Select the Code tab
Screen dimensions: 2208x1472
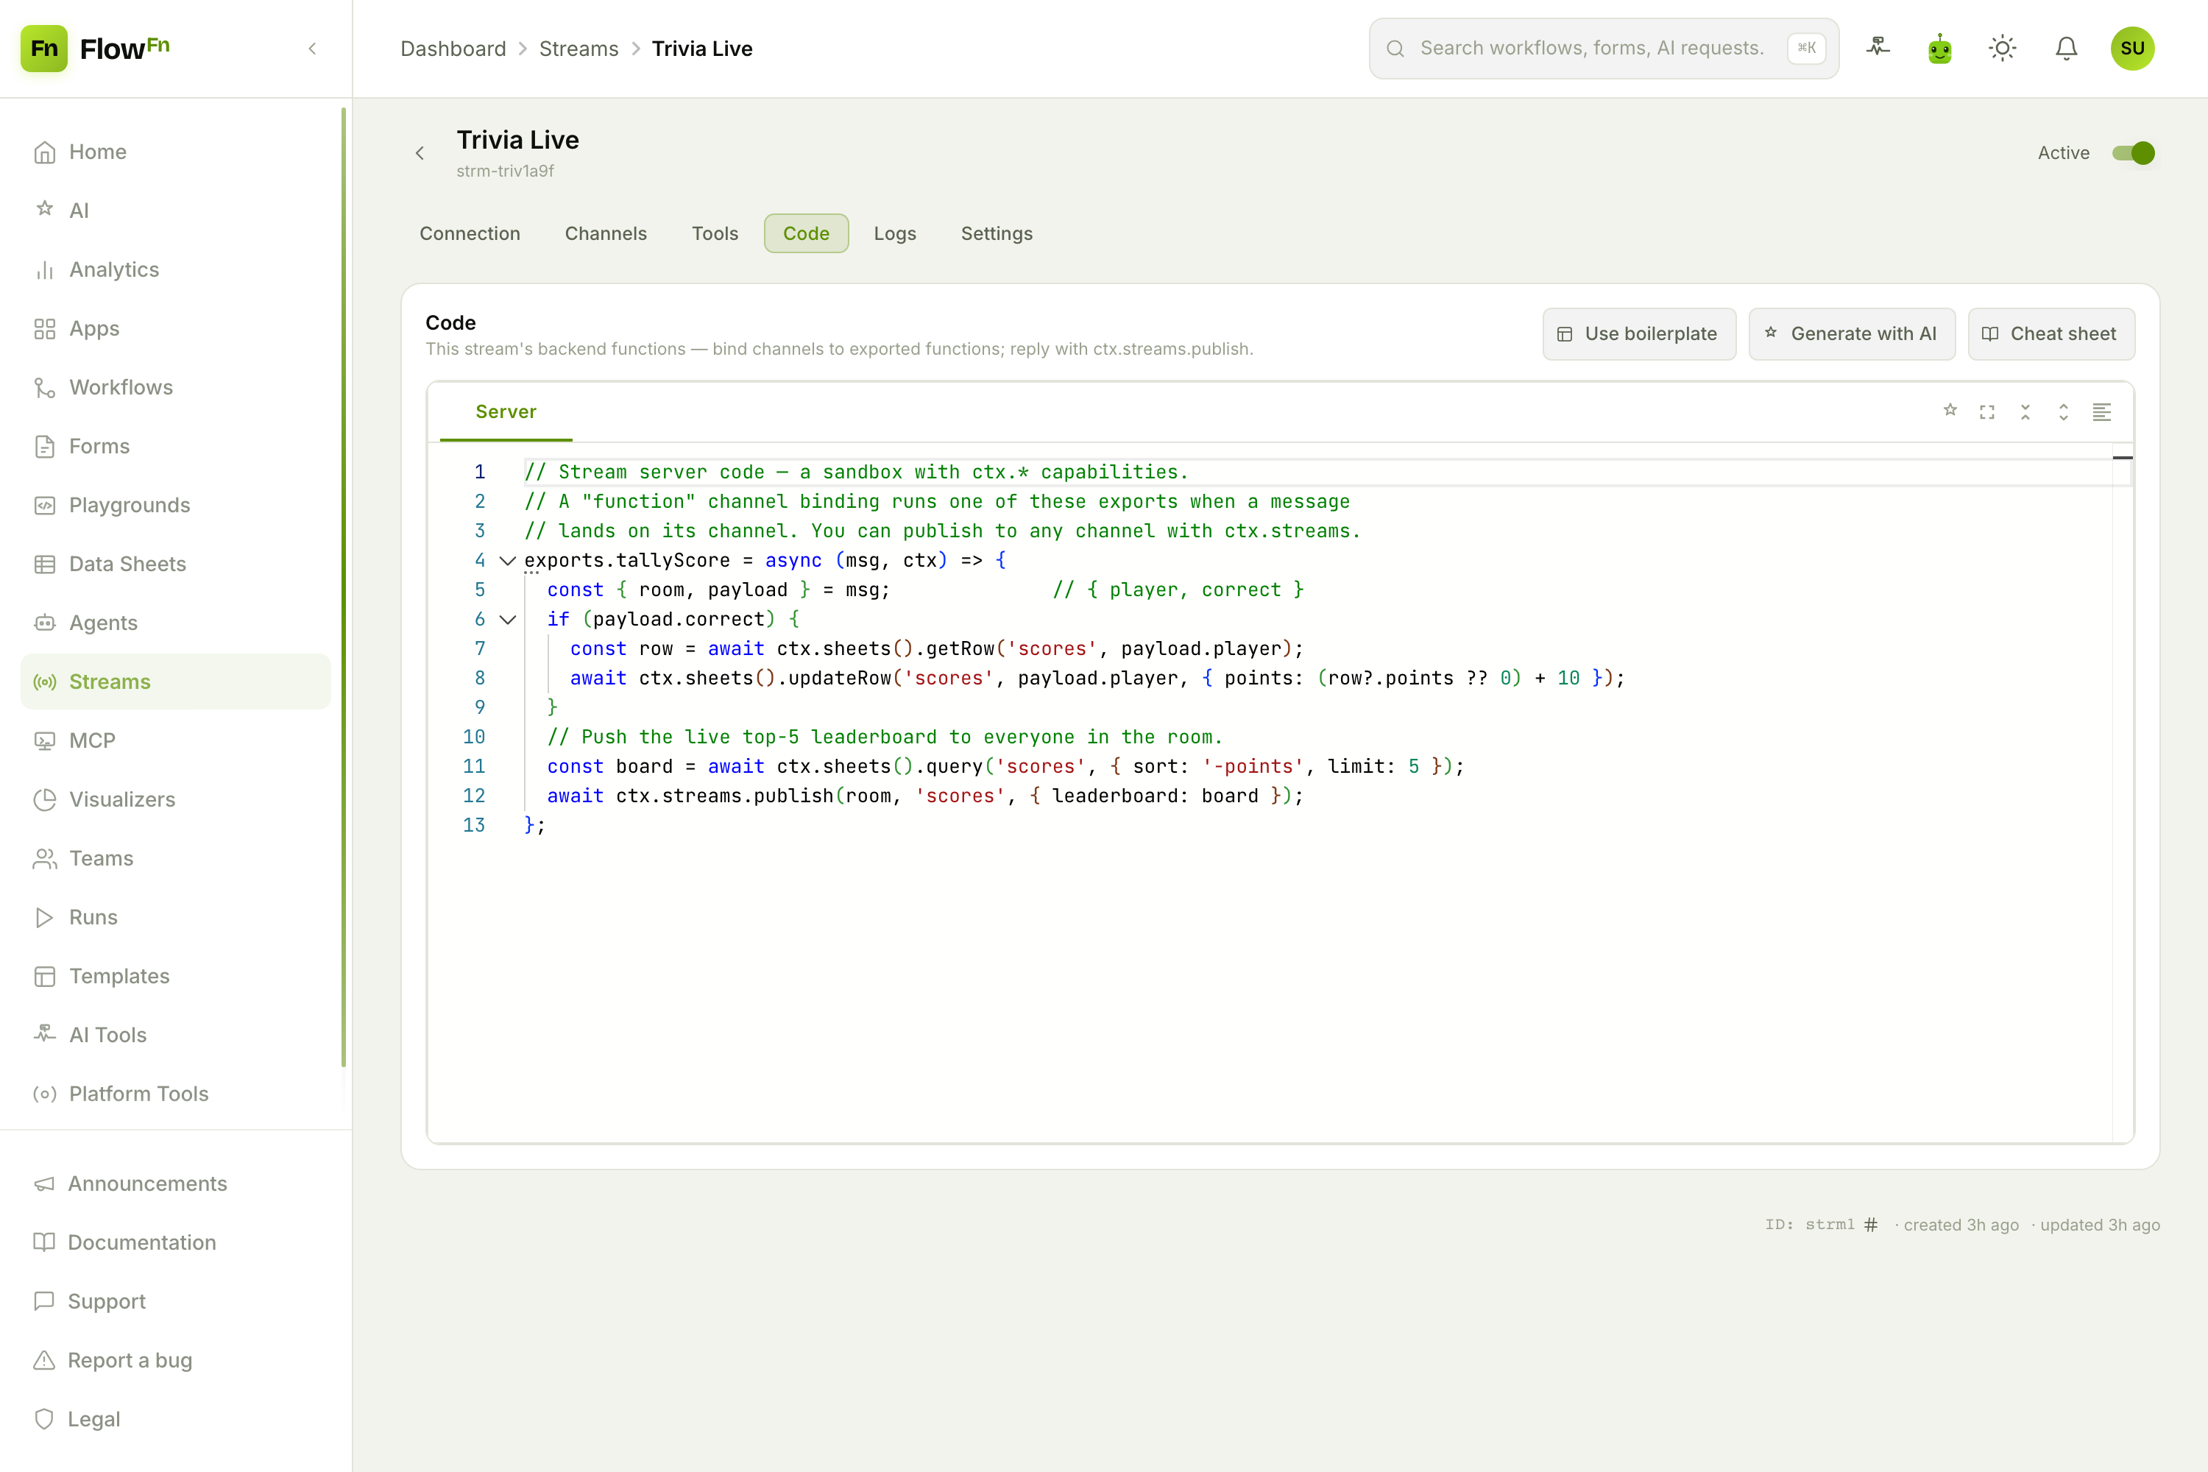[807, 233]
